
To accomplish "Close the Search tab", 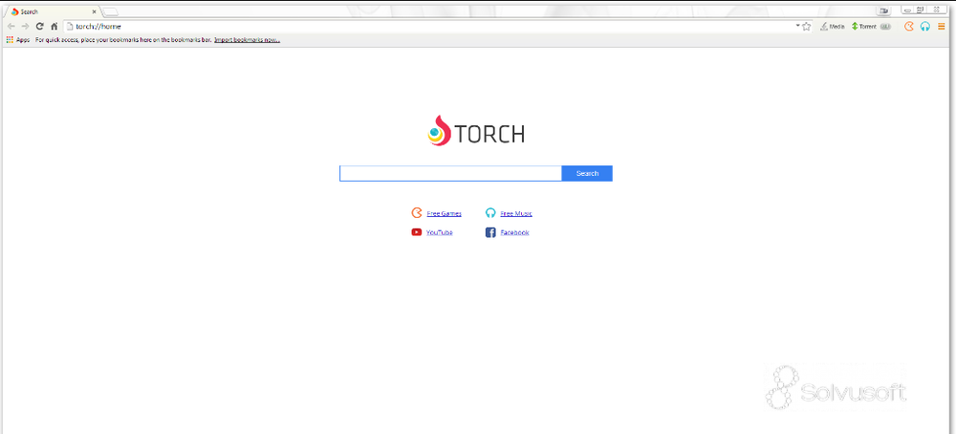I will tap(94, 11).
